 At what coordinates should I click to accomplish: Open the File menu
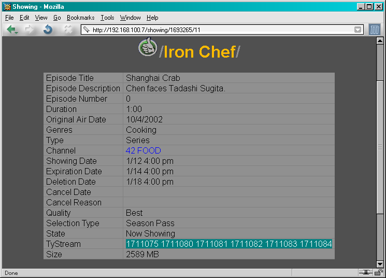[9, 18]
